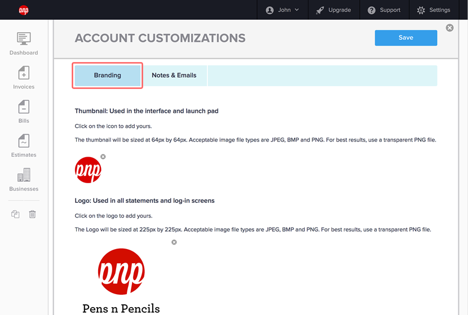Screen dimensions: 468x315
Task: Click the pnp logo in top bar
Action: pos(24,10)
